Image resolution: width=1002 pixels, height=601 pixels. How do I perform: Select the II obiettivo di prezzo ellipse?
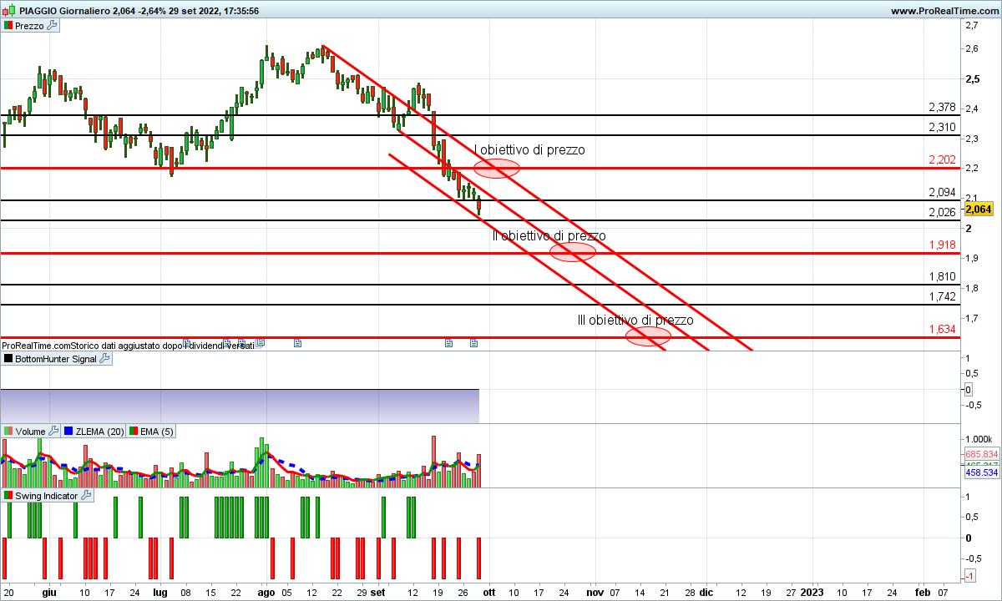(573, 252)
